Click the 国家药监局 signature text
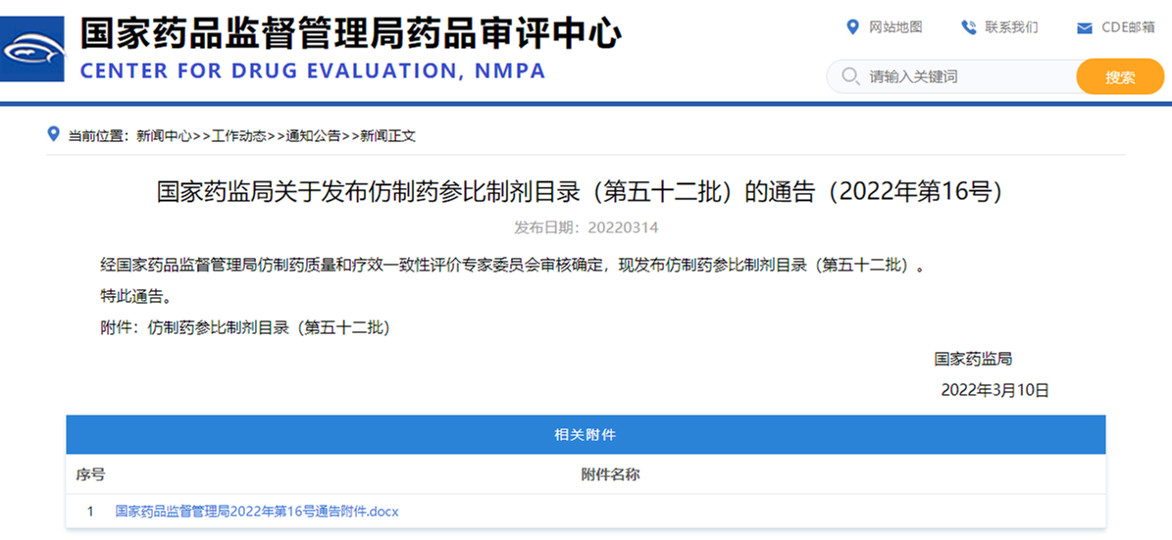Screen dimensions: 1172x540 click(x=973, y=360)
